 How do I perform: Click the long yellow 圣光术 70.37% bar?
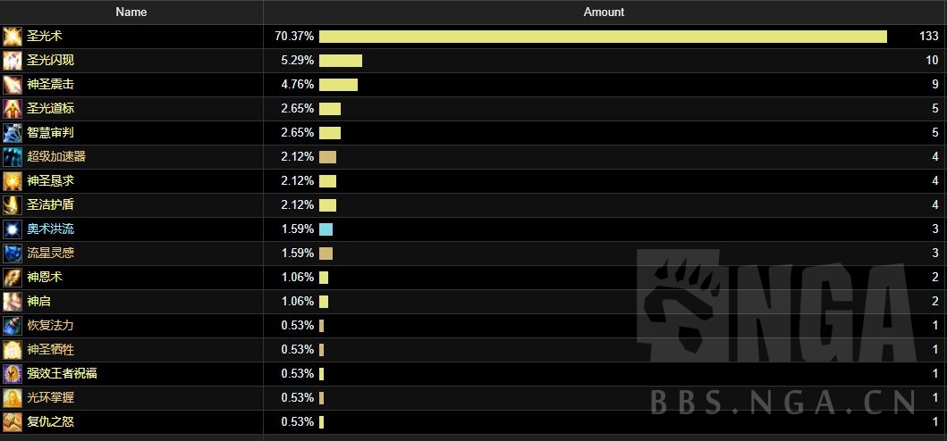coord(603,37)
